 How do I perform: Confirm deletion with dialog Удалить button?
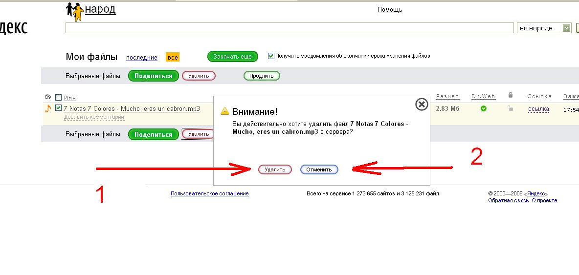click(x=275, y=169)
